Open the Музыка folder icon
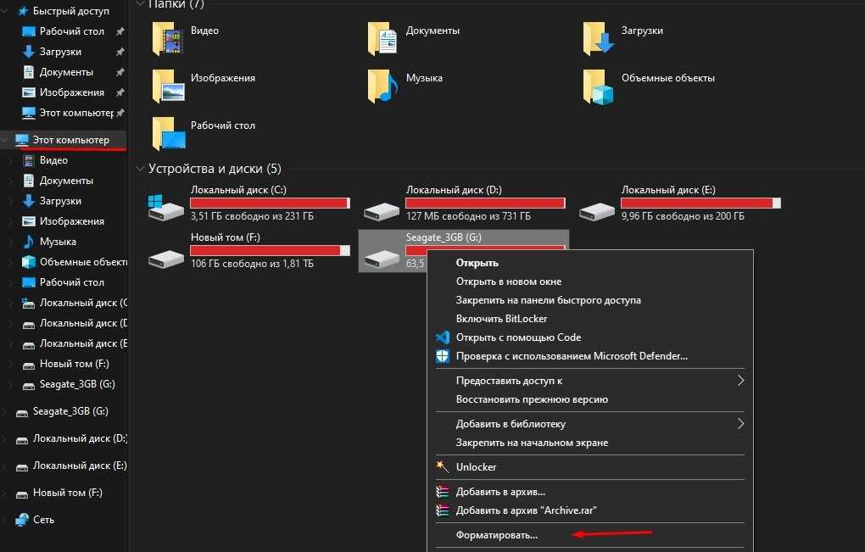865x552 pixels. 383,86
